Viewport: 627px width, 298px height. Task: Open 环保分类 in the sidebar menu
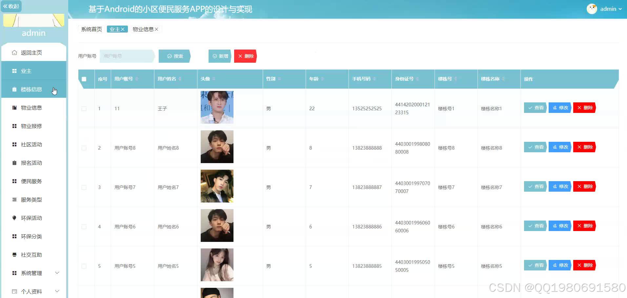pos(34,236)
